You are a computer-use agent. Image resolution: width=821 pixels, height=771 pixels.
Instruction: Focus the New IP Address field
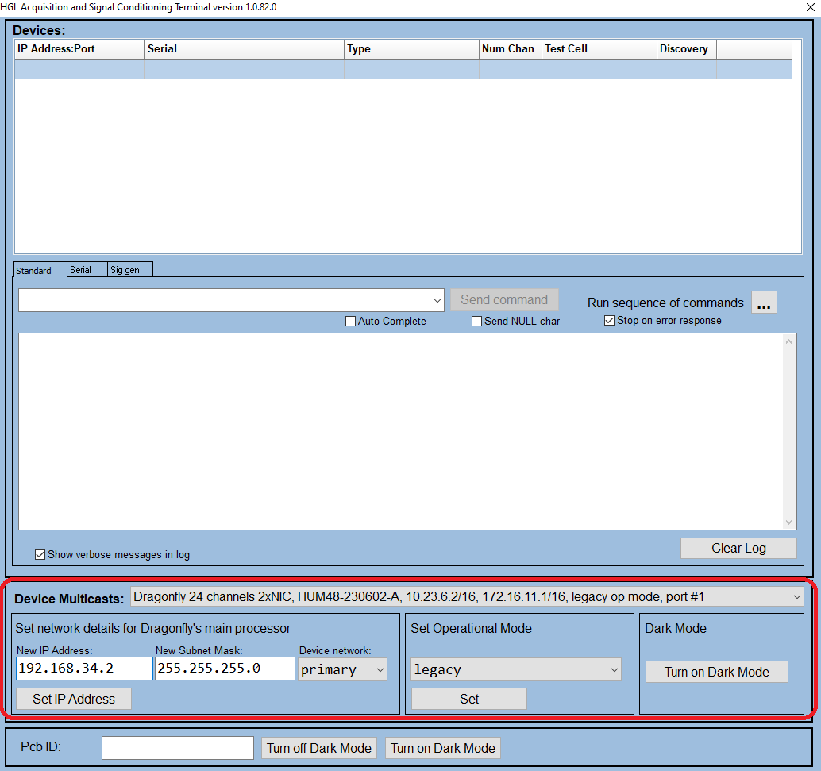[x=84, y=669]
